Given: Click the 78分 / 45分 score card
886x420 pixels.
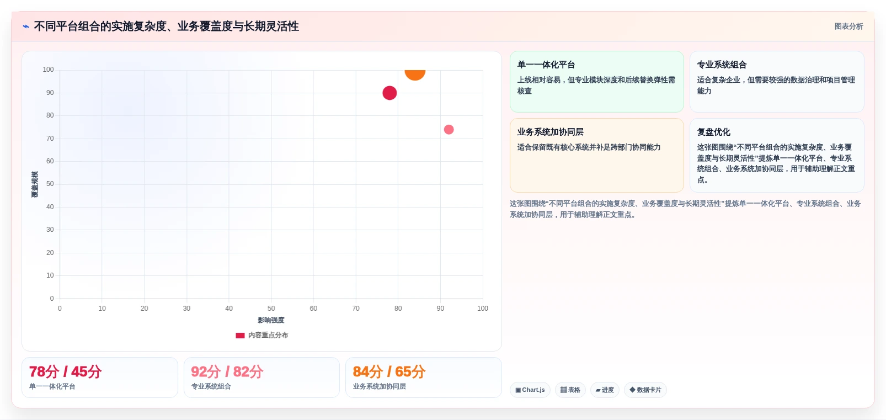Looking at the screenshot, I should (x=100, y=378).
